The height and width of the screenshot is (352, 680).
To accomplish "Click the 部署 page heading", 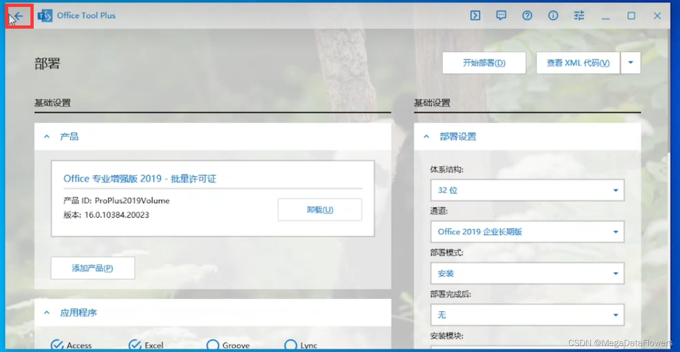I will (48, 63).
